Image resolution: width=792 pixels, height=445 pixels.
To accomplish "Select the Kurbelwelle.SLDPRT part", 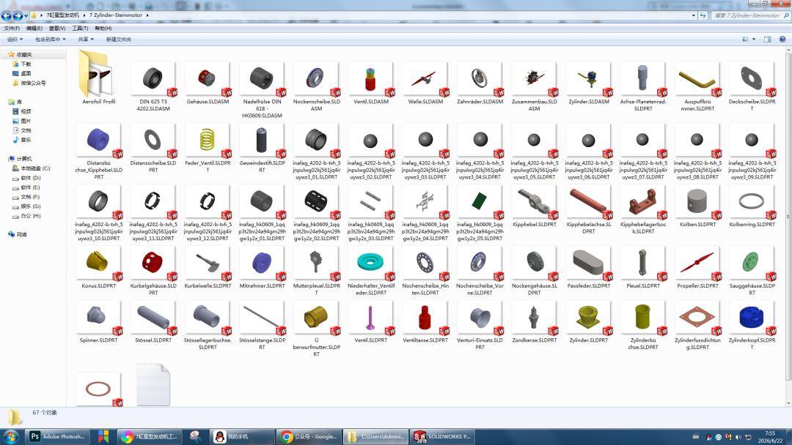I will [208, 267].
